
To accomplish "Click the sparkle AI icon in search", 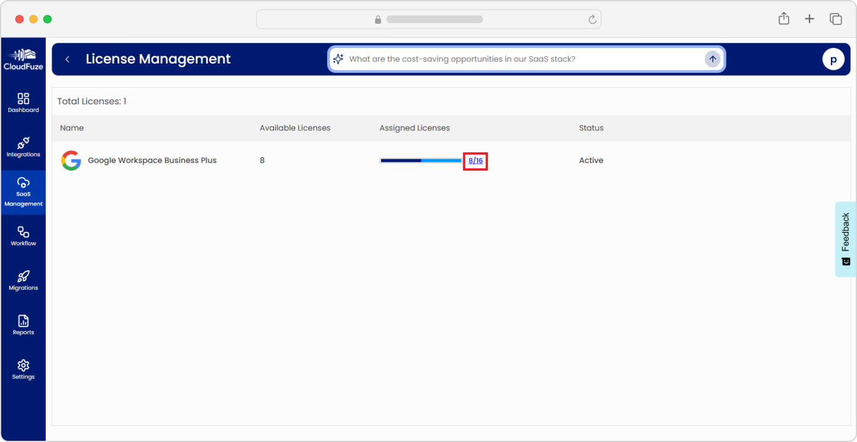I will click(x=338, y=59).
